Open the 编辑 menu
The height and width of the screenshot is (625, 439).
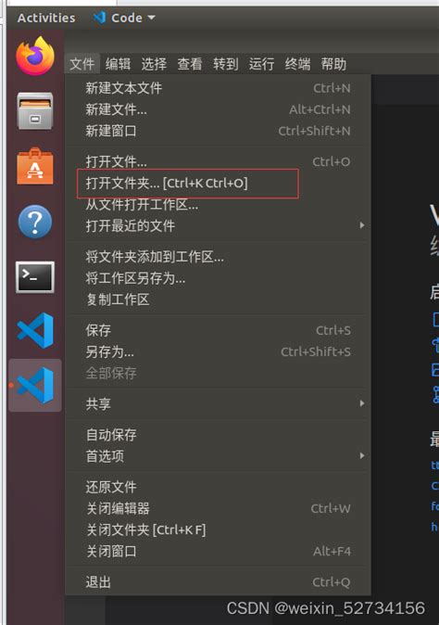[x=118, y=64]
